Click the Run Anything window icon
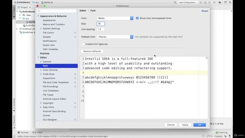Screen dimensions: 245x138 (x=225, y=2)
